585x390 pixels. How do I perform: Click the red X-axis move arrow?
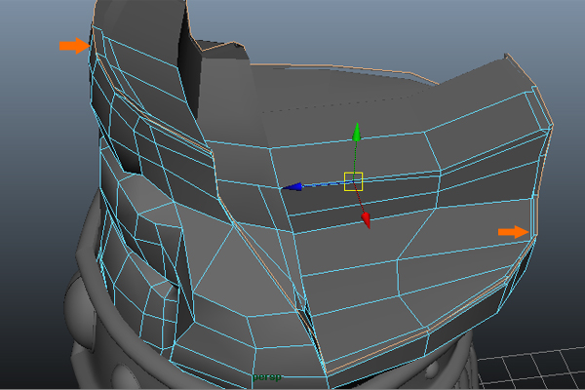(367, 220)
